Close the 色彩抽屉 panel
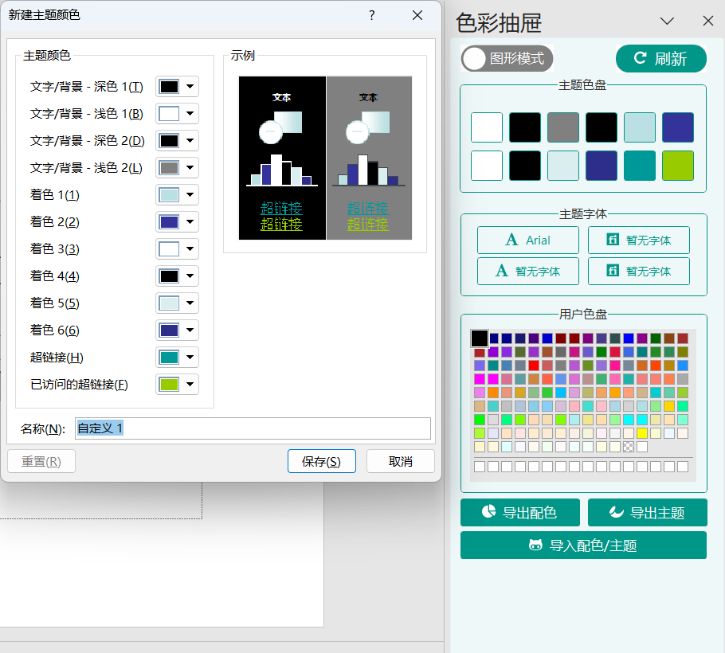The width and height of the screenshot is (725, 653). (708, 21)
